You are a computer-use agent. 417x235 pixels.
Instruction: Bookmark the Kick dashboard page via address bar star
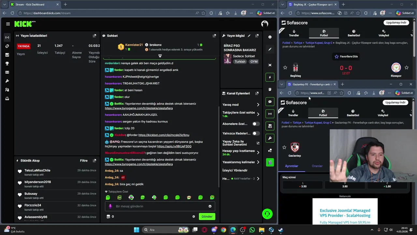coord(203,13)
